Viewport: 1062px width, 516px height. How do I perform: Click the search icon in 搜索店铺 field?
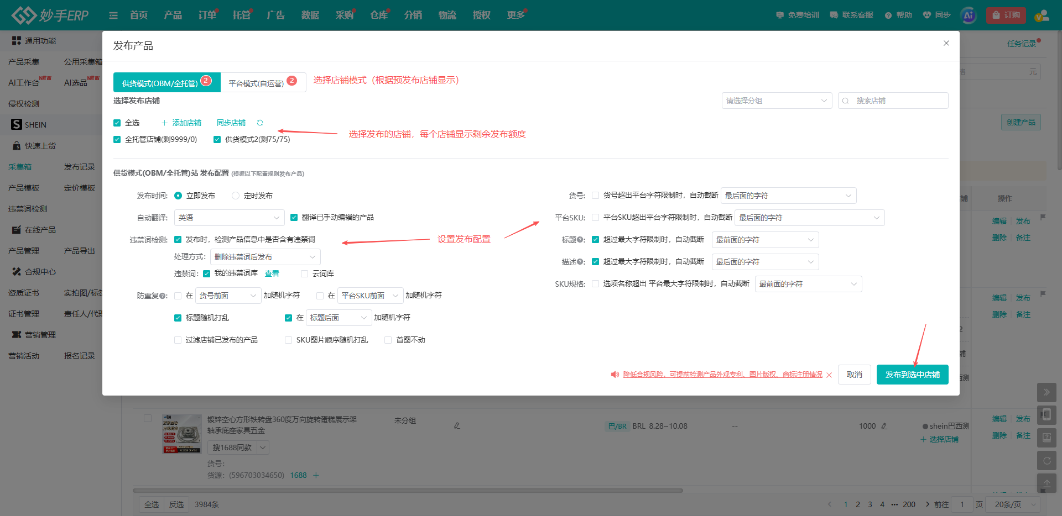[x=846, y=101]
